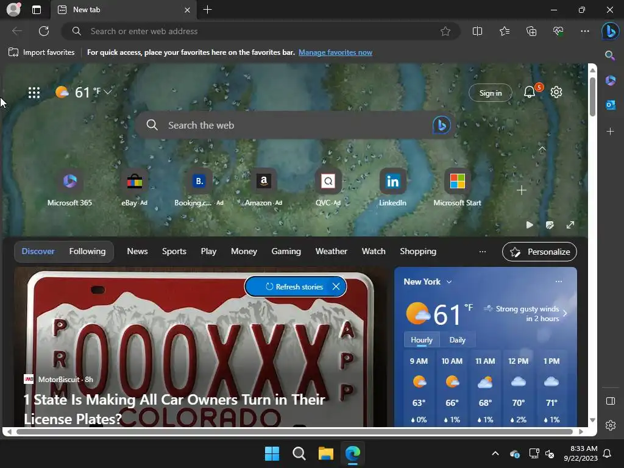The width and height of the screenshot is (624, 468).
Task: Add a sidebar app with plus icon
Action: tap(610, 132)
